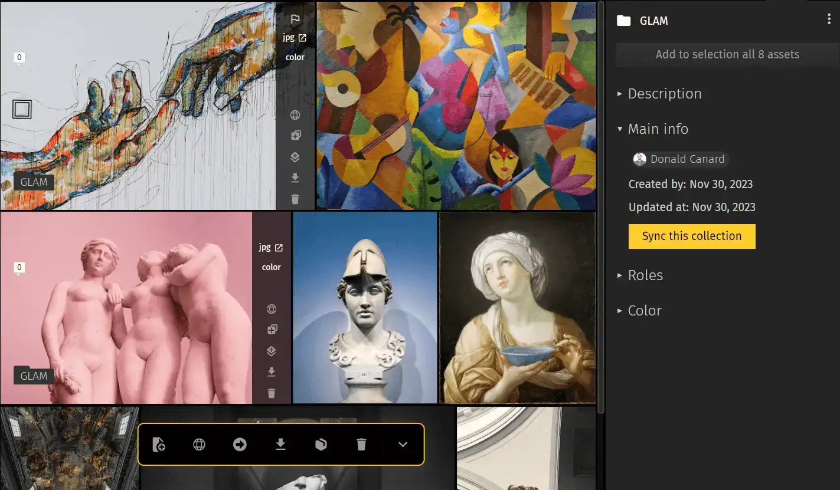Expand bottom toolbar with chevron-down arrow

[403, 445]
